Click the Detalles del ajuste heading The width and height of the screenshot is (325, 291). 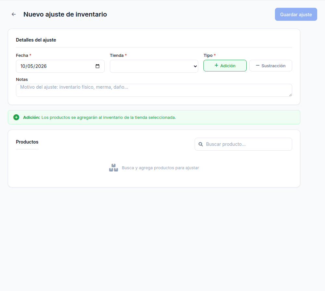[x=36, y=40]
